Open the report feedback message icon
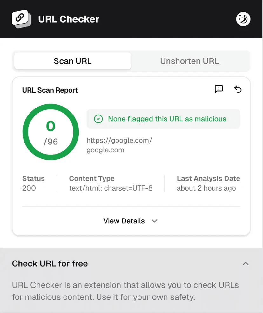The image size is (263, 313). point(219,89)
